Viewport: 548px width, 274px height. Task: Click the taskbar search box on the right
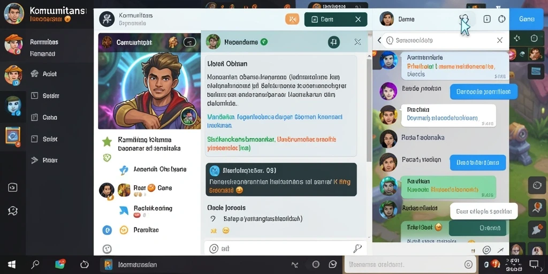411,264
